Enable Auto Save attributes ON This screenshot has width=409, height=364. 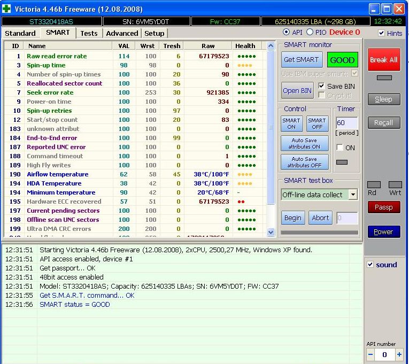304,143
